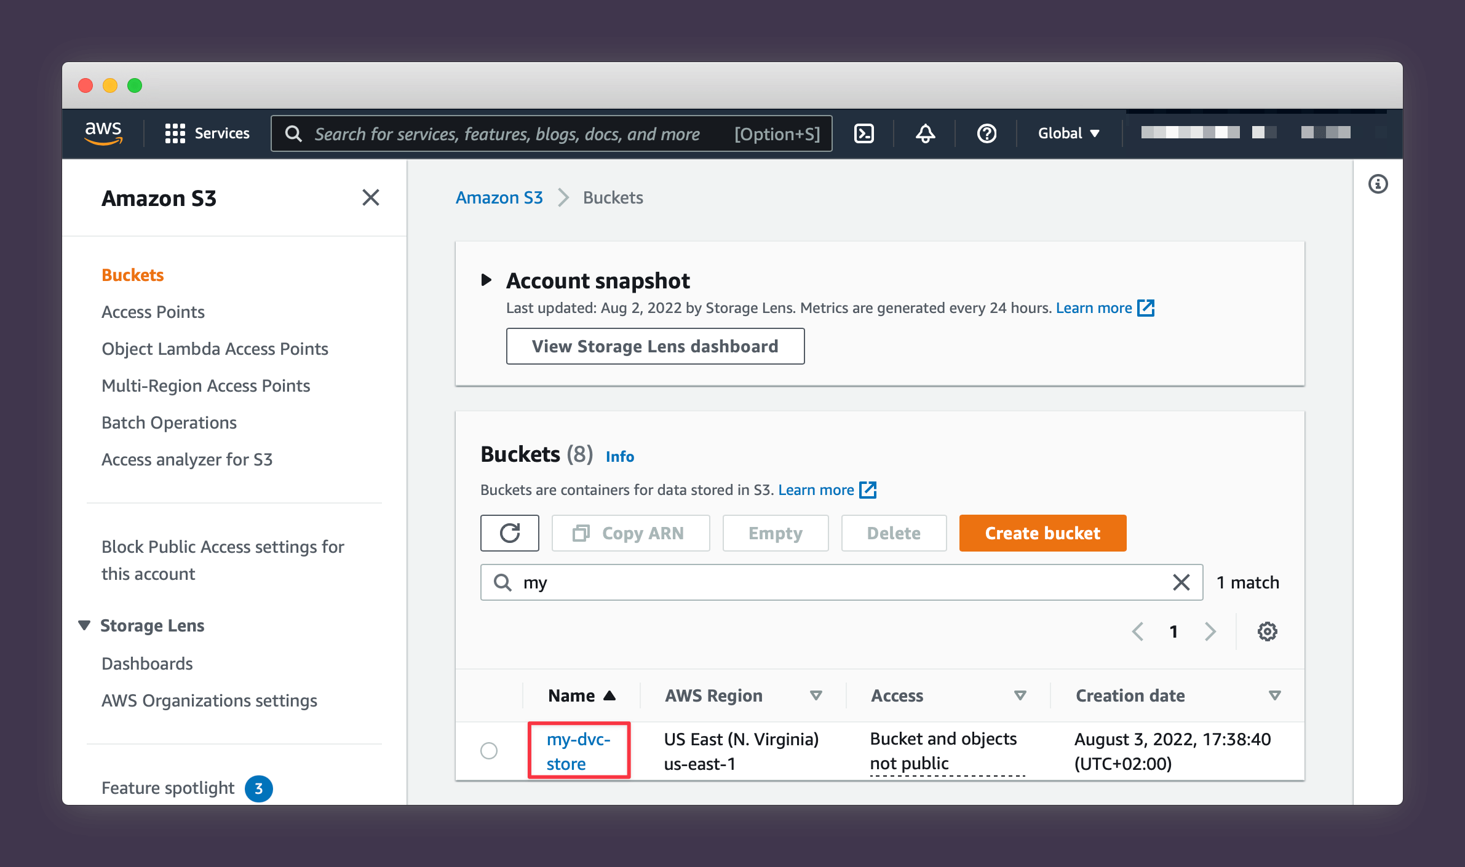Open Access analyzer for S3

coord(186,459)
